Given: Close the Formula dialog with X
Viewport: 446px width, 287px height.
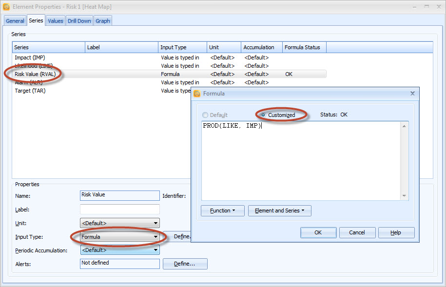Looking at the screenshot, I should tap(412, 94).
